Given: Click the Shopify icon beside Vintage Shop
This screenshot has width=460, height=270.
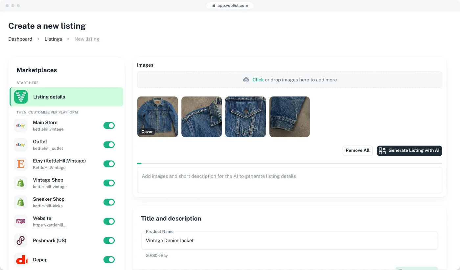Looking at the screenshot, I should tap(21, 183).
